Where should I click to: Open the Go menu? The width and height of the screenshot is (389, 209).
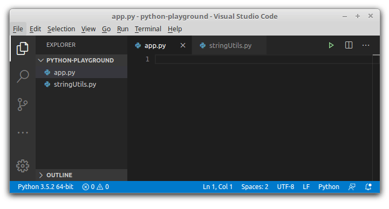click(x=106, y=29)
